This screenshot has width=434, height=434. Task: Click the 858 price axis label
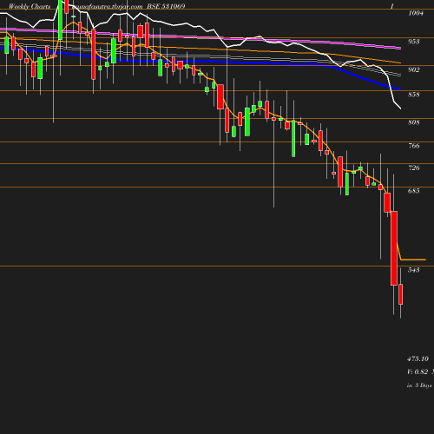pos(414,95)
